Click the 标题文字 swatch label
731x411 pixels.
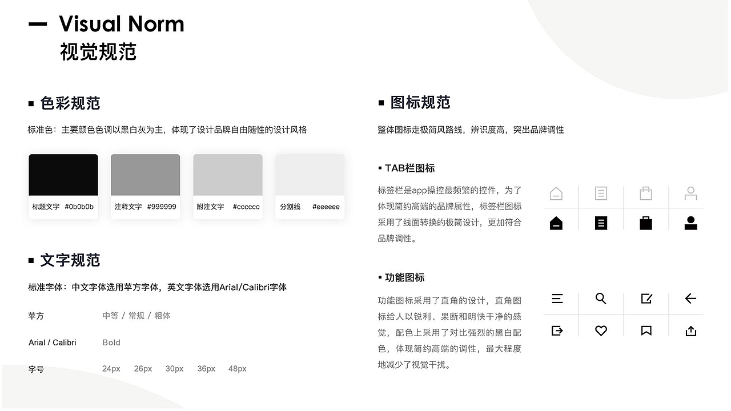[x=46, y=207]
